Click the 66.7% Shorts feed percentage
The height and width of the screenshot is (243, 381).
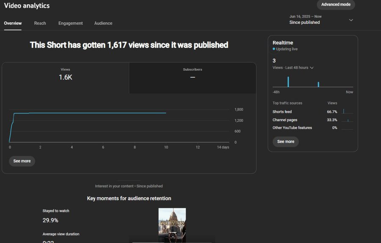[x=332, y=112]
